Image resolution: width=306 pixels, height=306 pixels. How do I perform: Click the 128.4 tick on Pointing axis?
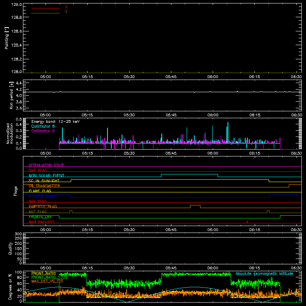point(16,45)
